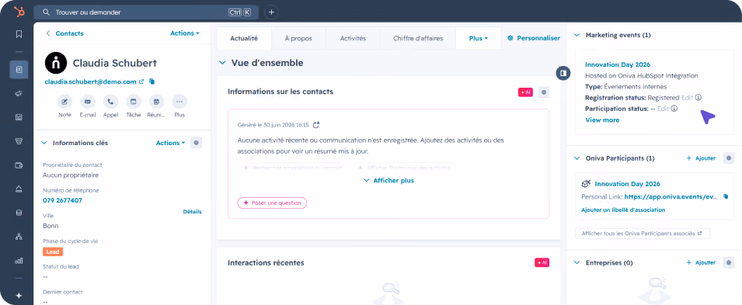Open the Service bell sidebar icon
This screenshot has width=742, height=305.
[x=19, y=189]
